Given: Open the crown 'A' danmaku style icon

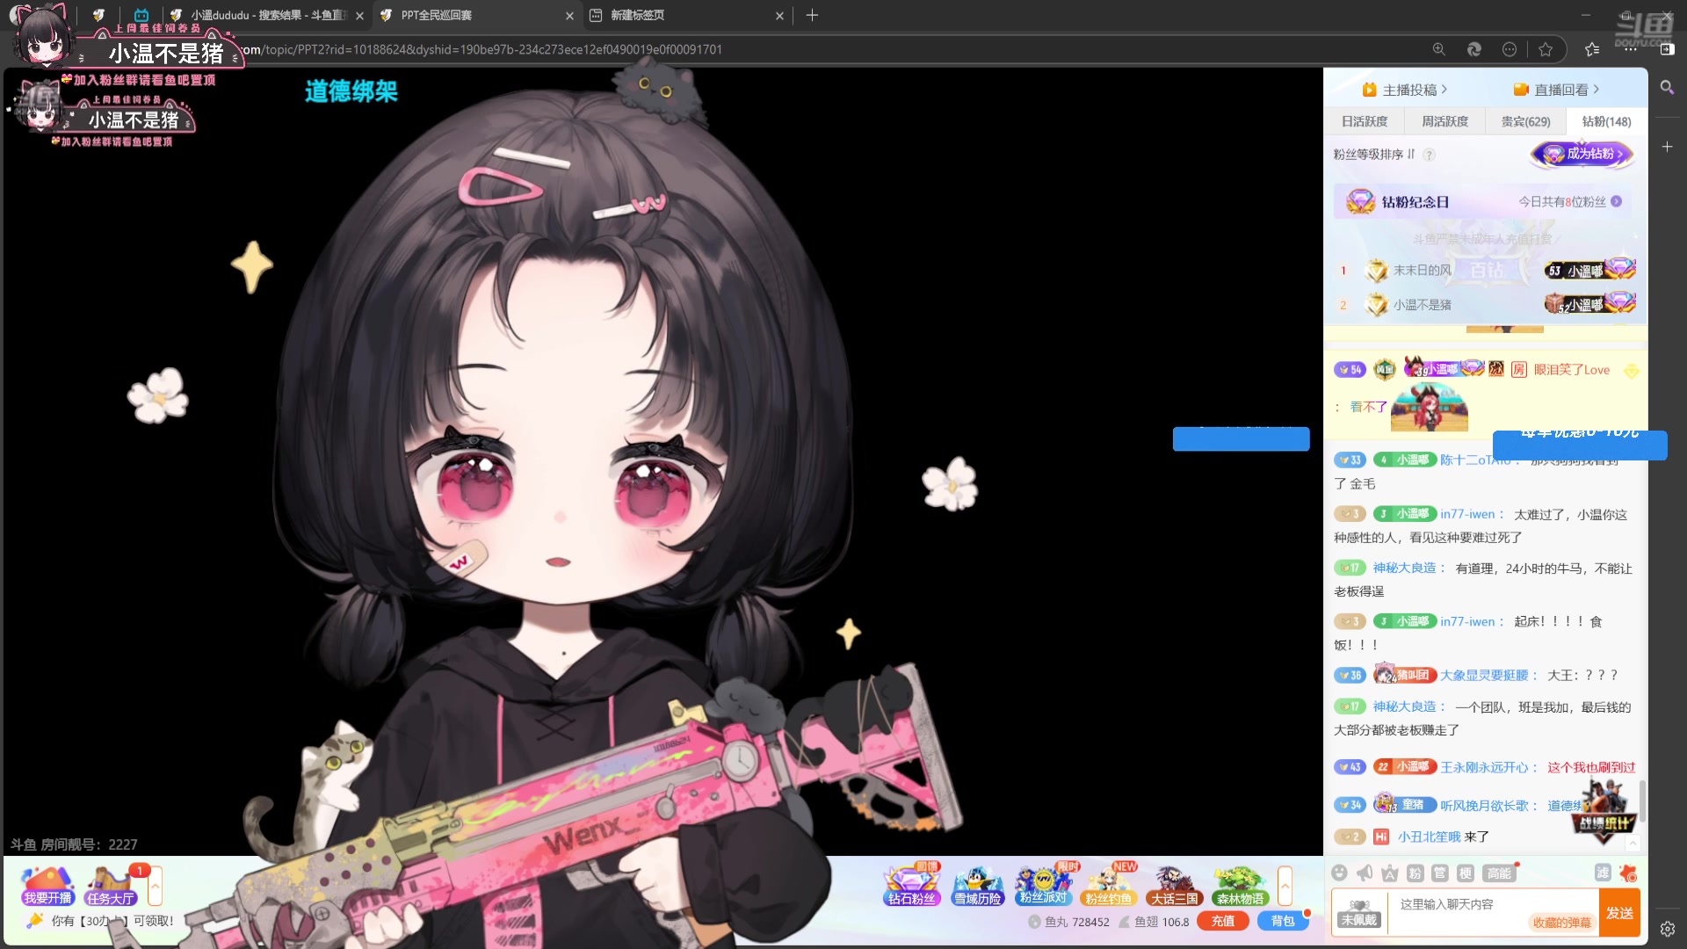Looking at the screenshot, I should [1389, 873].
